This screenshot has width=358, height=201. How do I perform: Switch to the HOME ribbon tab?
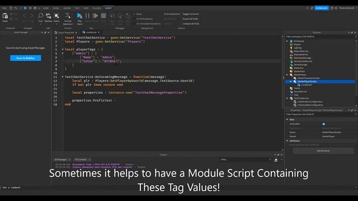[46, 8]
